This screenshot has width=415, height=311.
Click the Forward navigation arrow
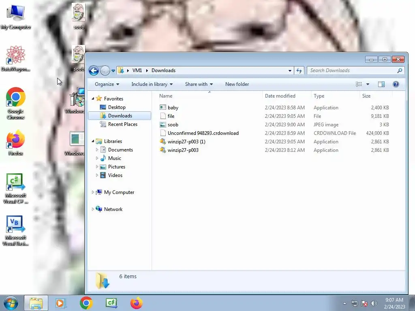tap(105, 70)
